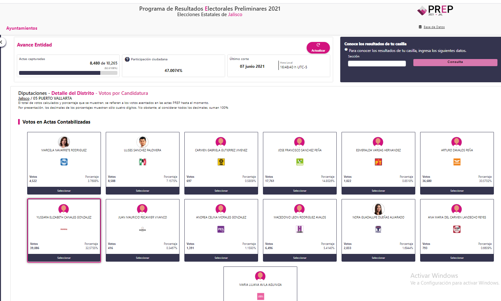
Task: Click the PAN party logo
Action: point(64,162)
